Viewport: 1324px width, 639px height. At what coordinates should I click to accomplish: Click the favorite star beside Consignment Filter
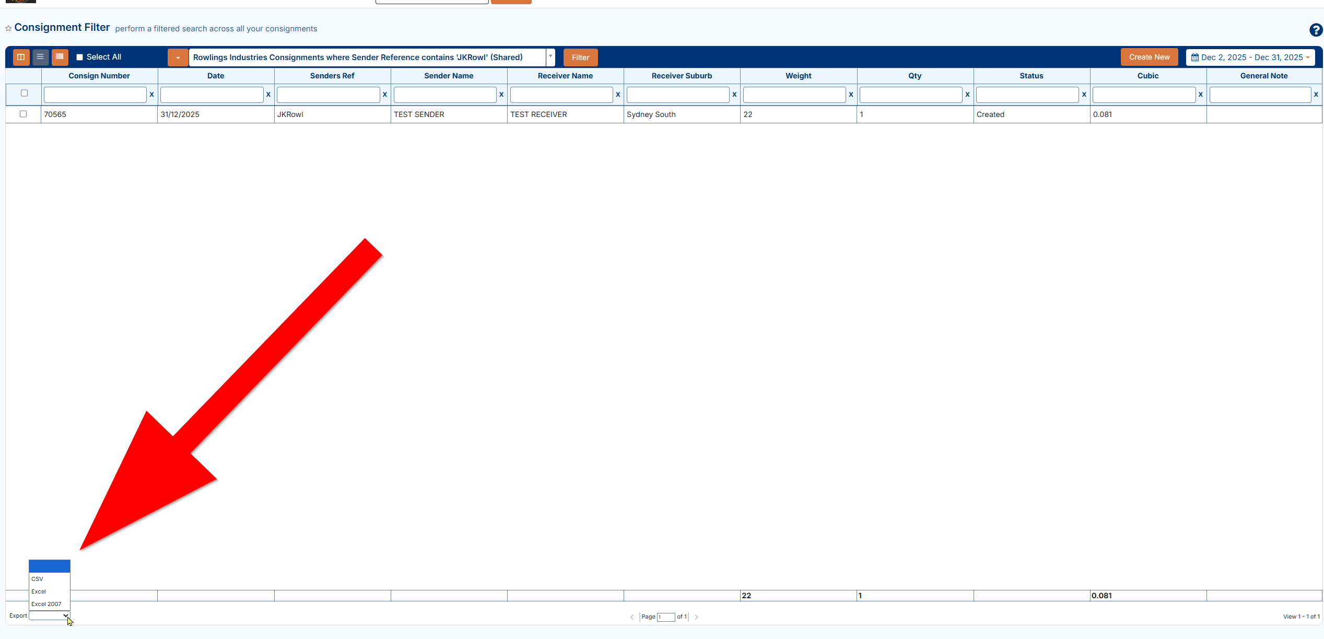[8, 29]
